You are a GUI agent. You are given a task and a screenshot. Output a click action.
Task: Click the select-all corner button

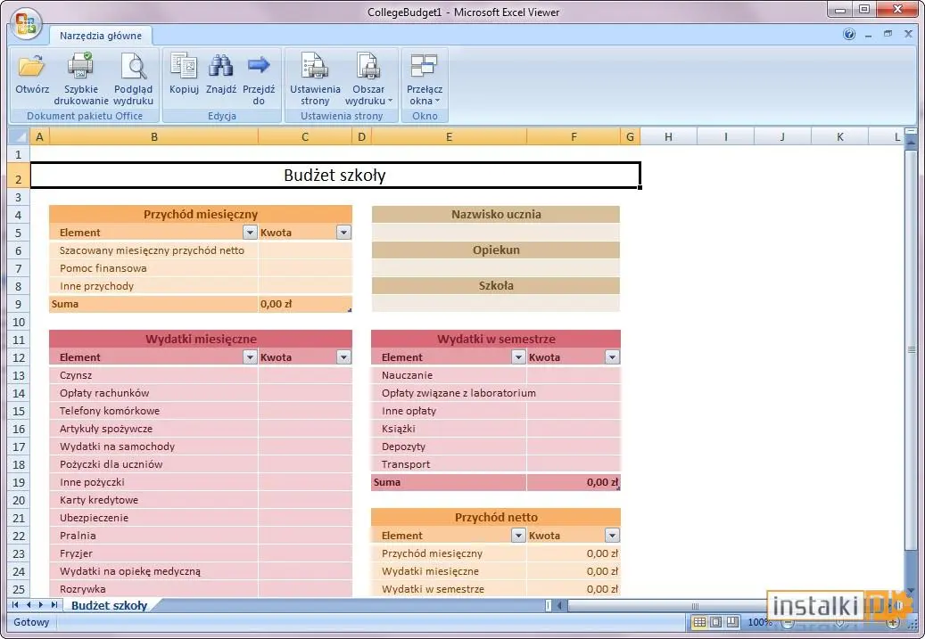pos(19,136)
